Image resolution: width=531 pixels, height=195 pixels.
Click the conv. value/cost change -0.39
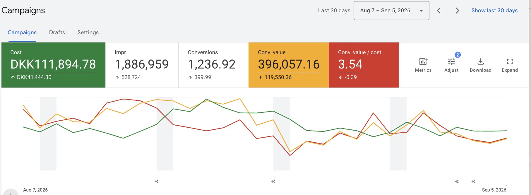tap(351, 77)
